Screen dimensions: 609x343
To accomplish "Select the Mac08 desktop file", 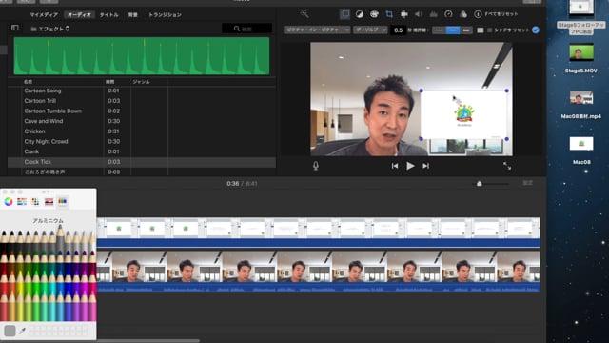I will tap(581, 151).
